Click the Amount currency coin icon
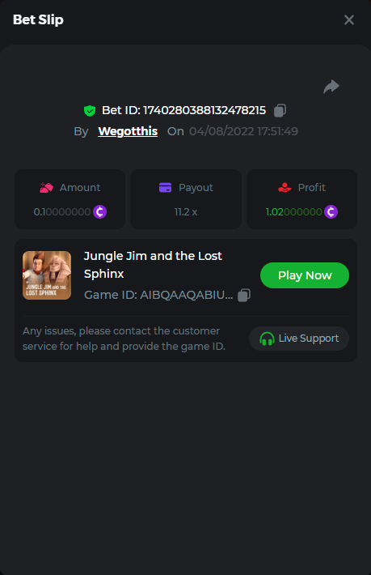This screenshot has height=575, width=371. coord(99,212)
